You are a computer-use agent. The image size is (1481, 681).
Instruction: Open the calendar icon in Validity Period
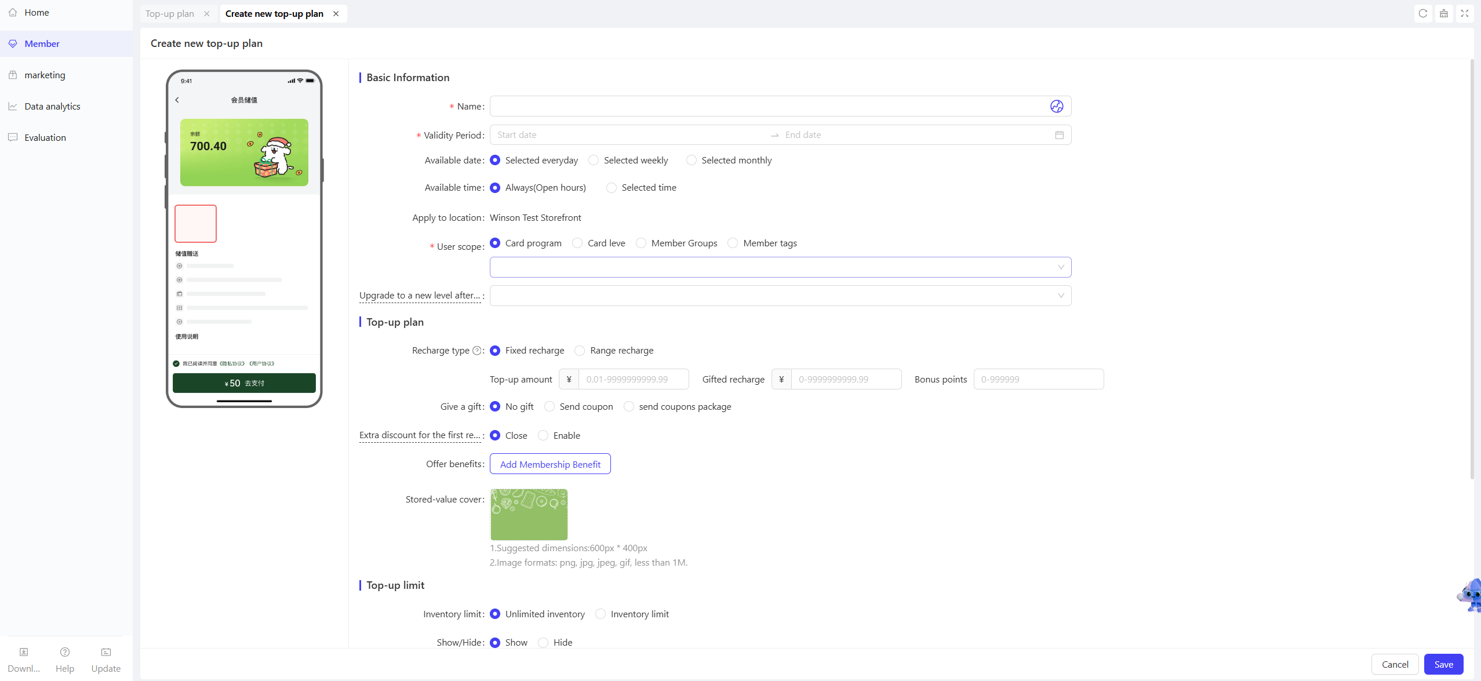pos(1059,135)
